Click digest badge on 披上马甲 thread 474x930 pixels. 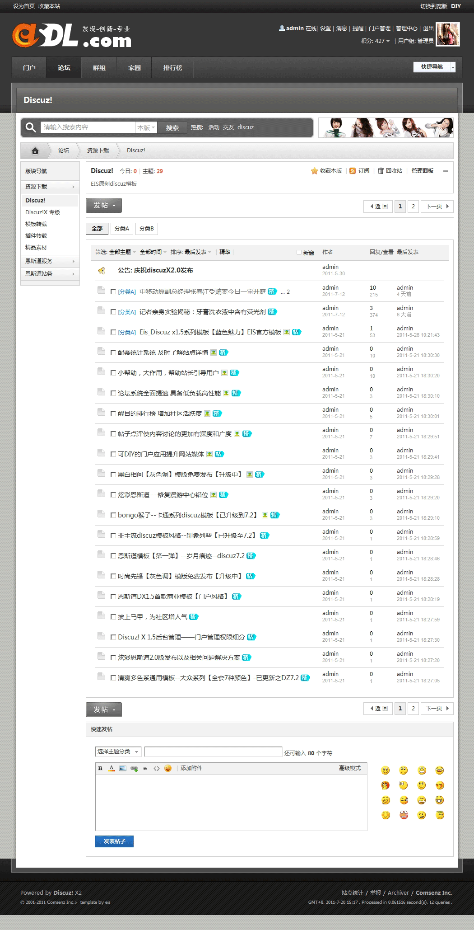[194, 617]
